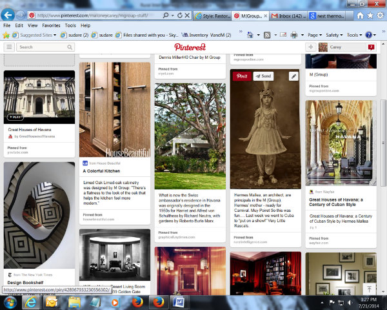
Task: Edit the pin with the pencil icon
Action: pyautogui.click(x=293, y=76)
